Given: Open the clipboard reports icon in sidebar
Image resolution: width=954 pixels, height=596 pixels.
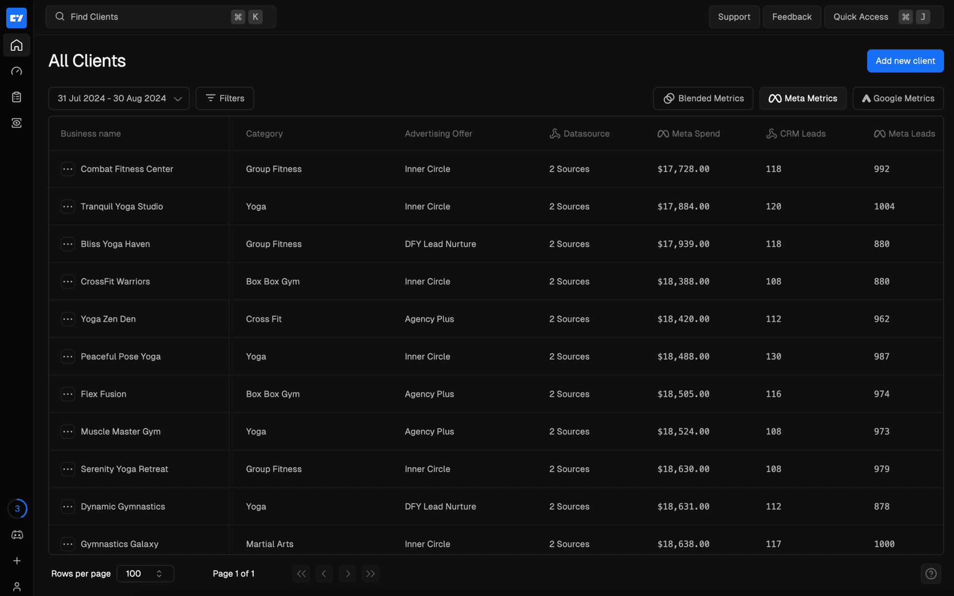Looking at the screenshot, I should pos(17,97).
